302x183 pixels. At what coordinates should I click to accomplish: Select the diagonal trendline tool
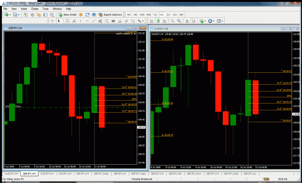tap(94, 21)
